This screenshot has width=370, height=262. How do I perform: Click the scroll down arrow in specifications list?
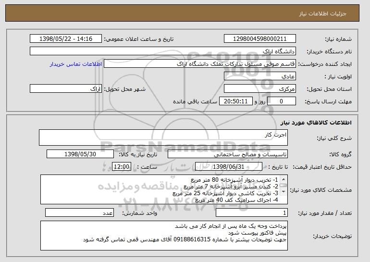click(284, 191)
